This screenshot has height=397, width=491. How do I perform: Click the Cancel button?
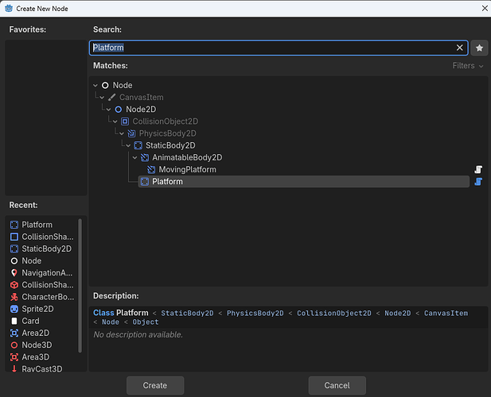[x=337, y=385]
